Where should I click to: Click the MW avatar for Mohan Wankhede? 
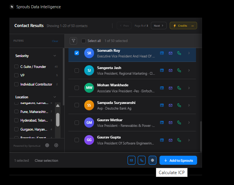(89, 88)
